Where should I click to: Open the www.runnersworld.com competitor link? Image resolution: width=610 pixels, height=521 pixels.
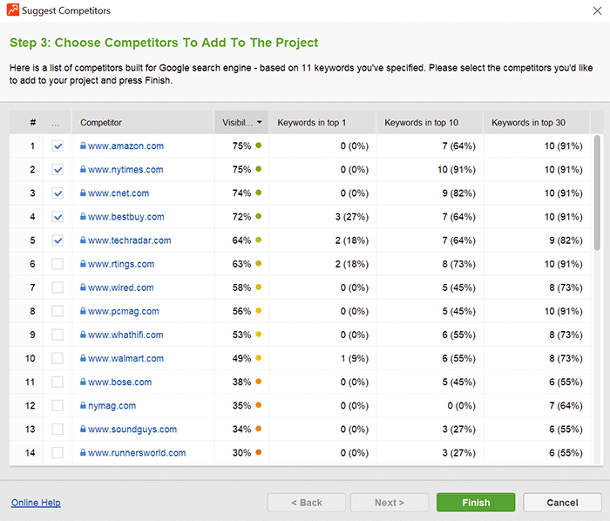(x=137, y=453)
